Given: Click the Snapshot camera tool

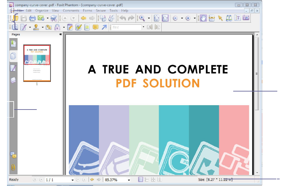Looking at the screenshot, I should (x=246, y=18).
